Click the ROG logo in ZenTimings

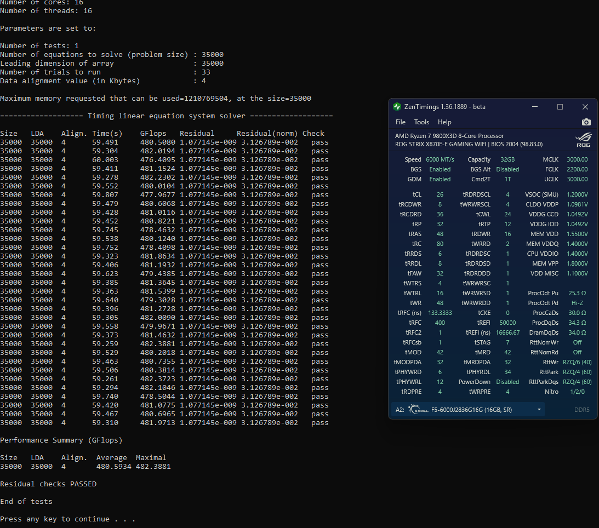[x=583, y=140]
